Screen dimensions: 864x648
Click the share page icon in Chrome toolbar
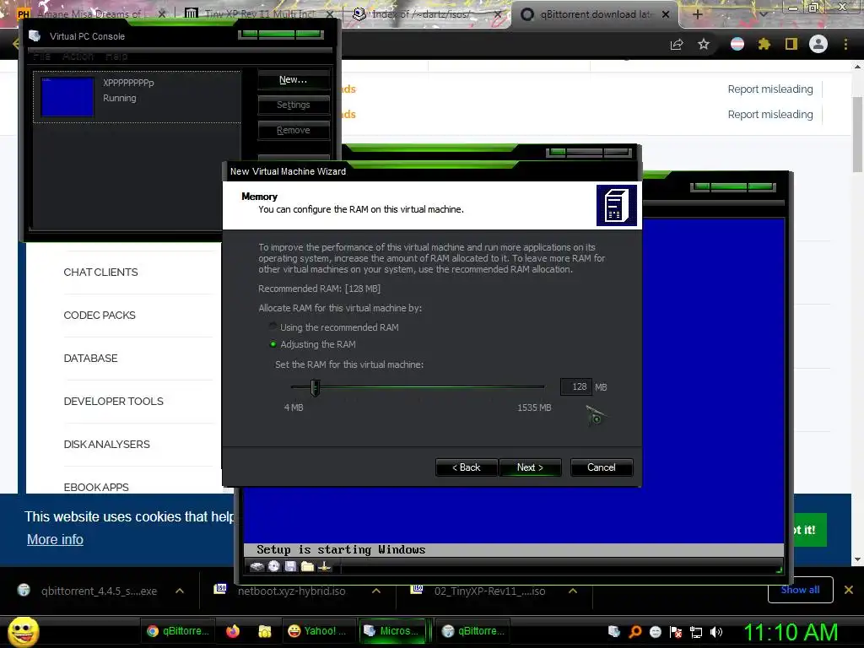677,44
